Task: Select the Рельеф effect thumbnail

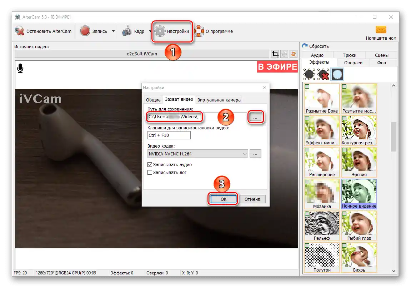Action: point(322,225)
